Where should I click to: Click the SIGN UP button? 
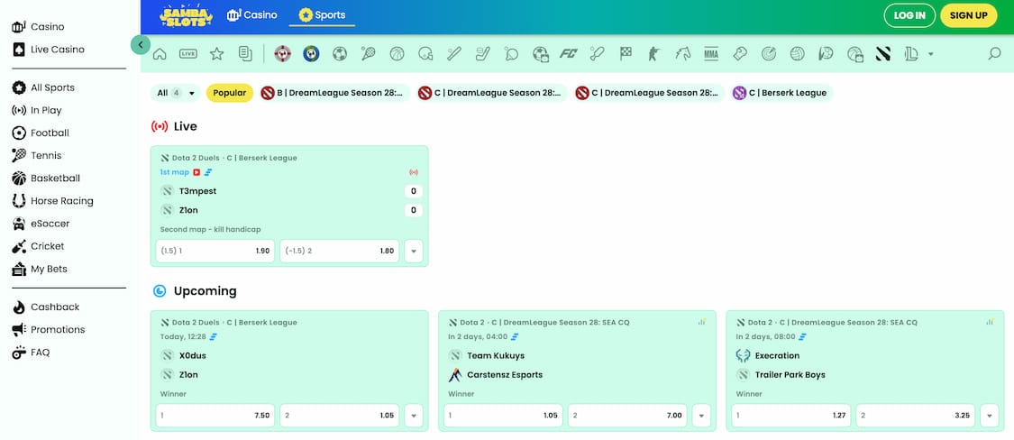point(968,15)
